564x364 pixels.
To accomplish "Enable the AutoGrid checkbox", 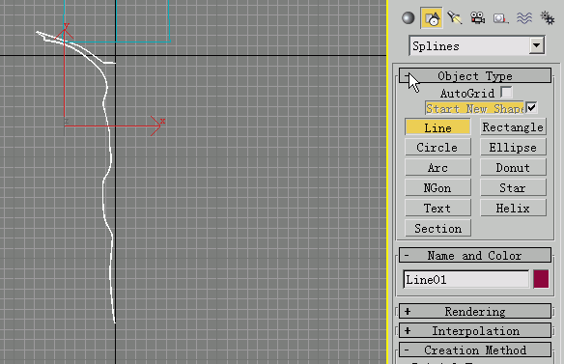I will [506, 93].
